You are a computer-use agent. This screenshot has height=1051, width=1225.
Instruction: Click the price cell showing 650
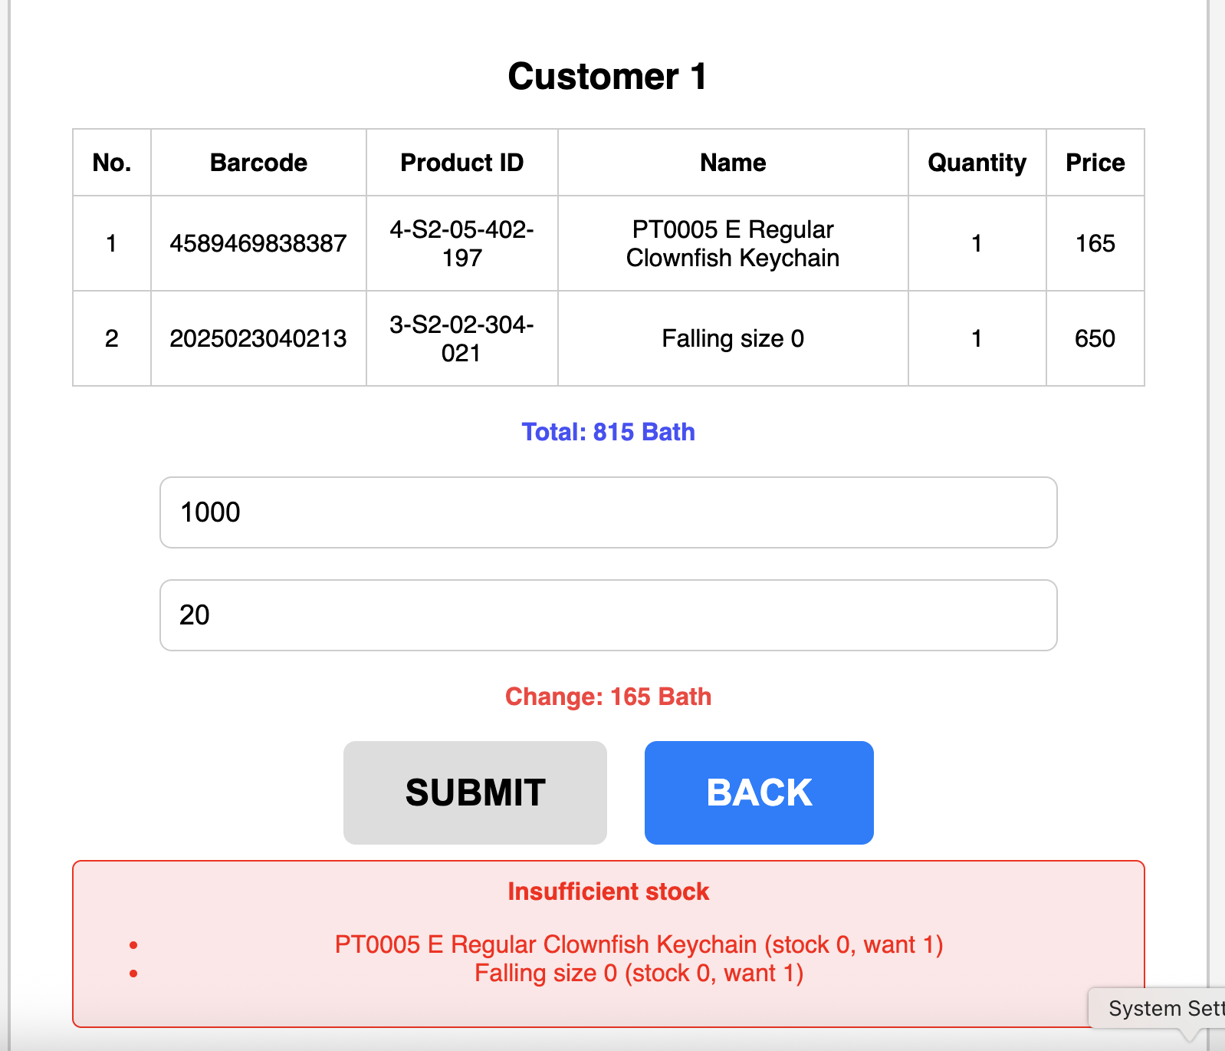1095,339
